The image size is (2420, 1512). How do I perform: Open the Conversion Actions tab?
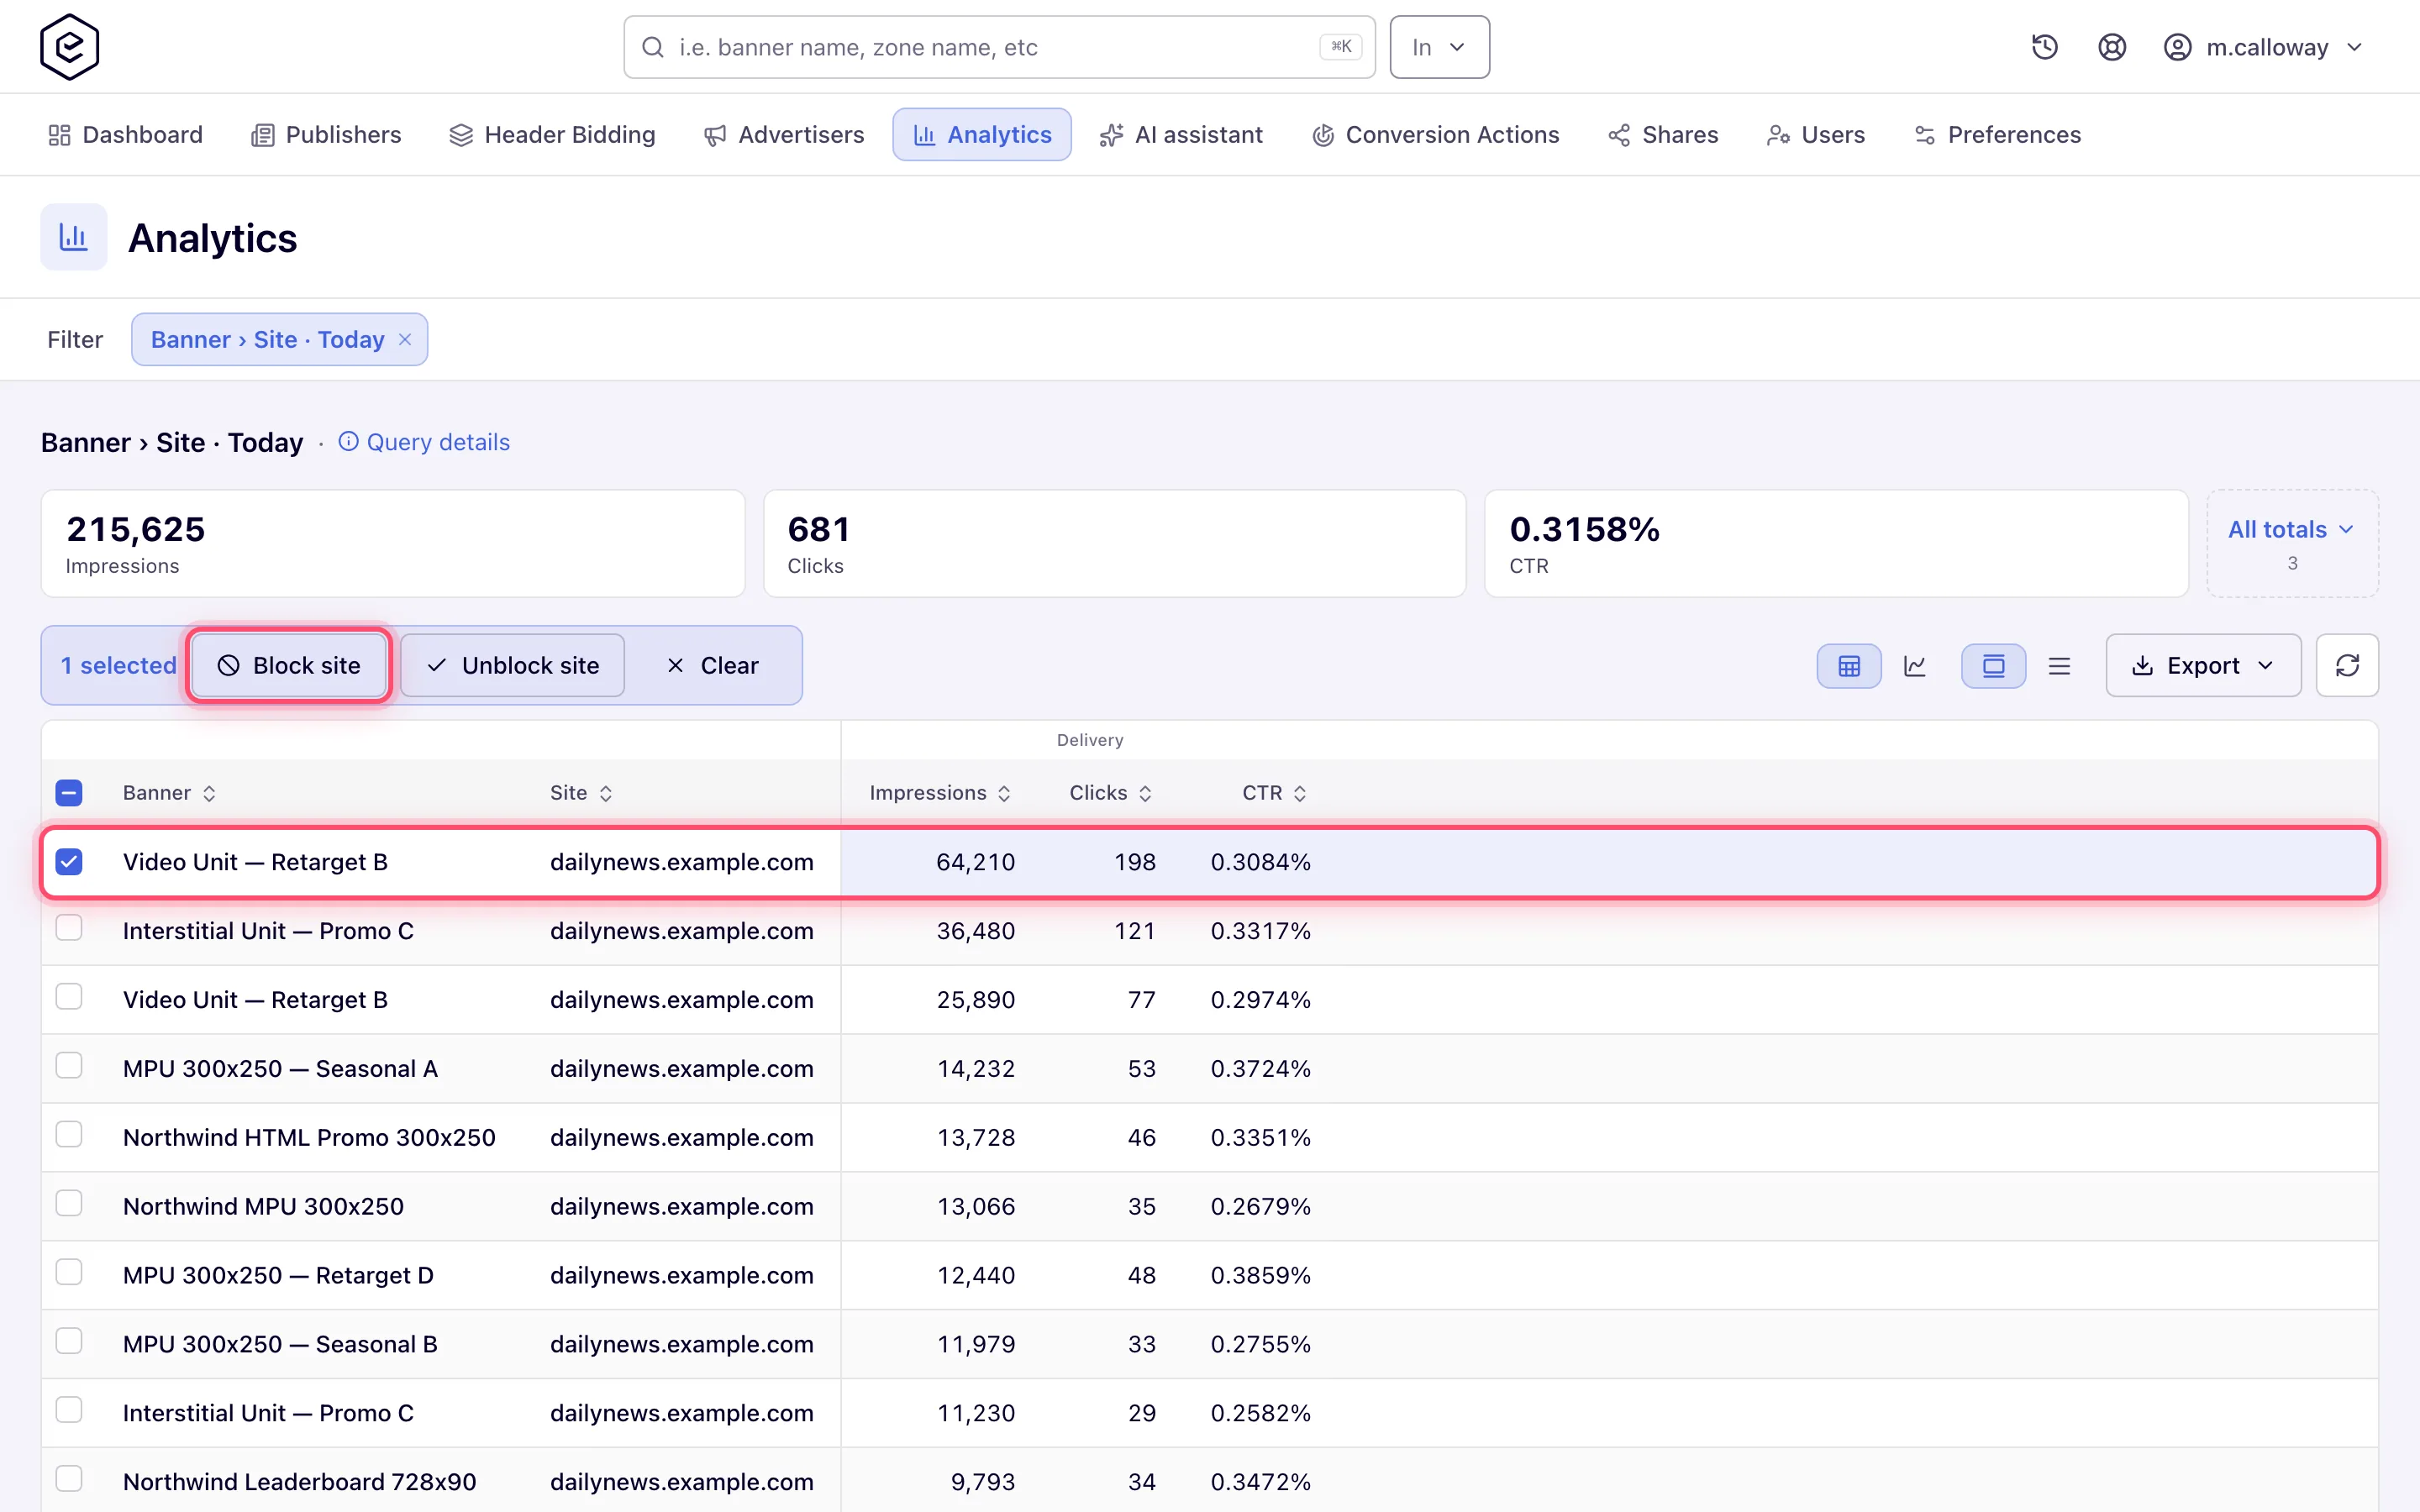click(x=1435, y=135)
